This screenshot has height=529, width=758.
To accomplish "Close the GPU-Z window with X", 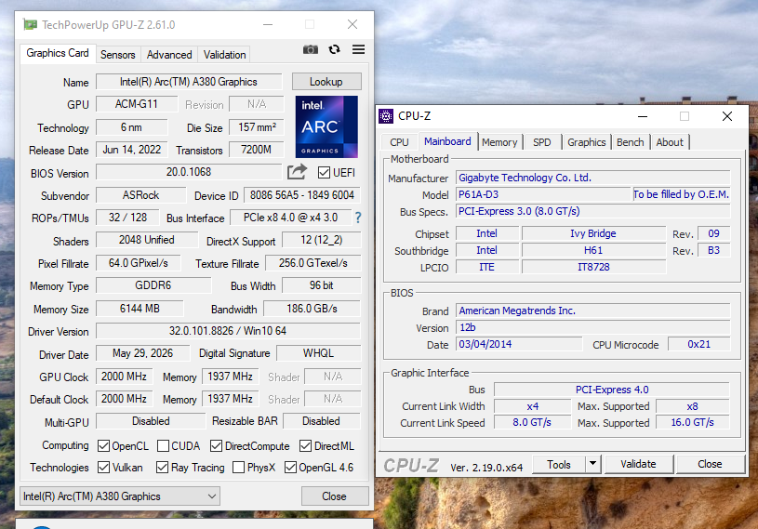I will 352,24.
